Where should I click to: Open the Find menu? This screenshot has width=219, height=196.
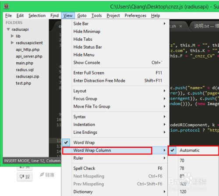click(x=54, y=15)
